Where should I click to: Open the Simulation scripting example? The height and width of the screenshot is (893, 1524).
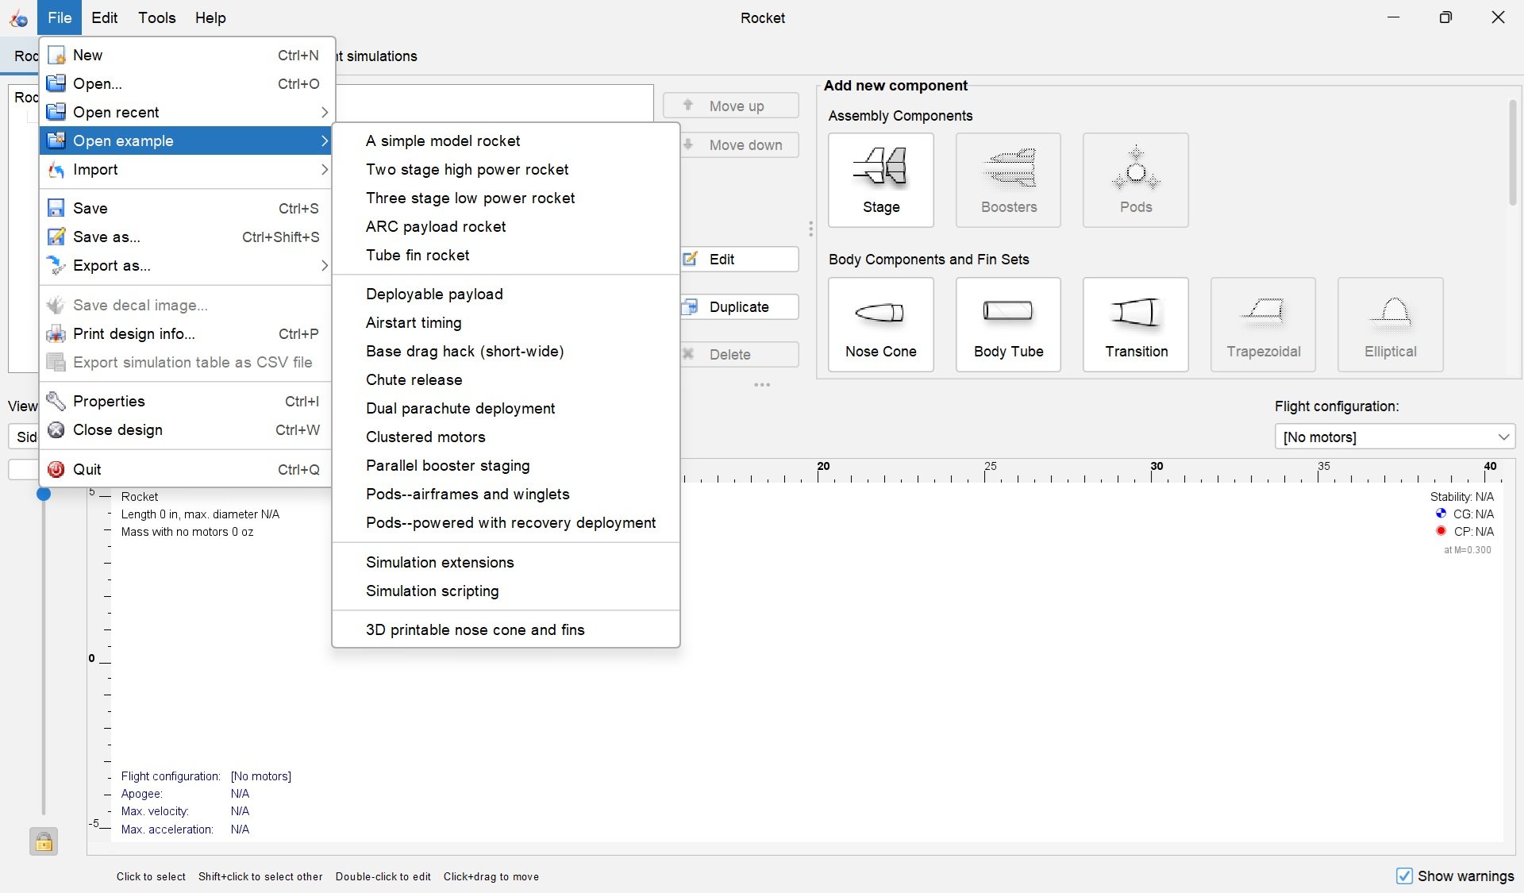(x=506, y=591)
